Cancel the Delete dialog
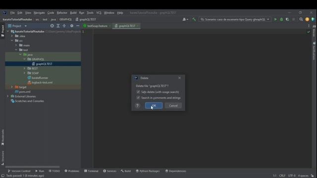The image size is (317, 178). click(x=173, y=105)
